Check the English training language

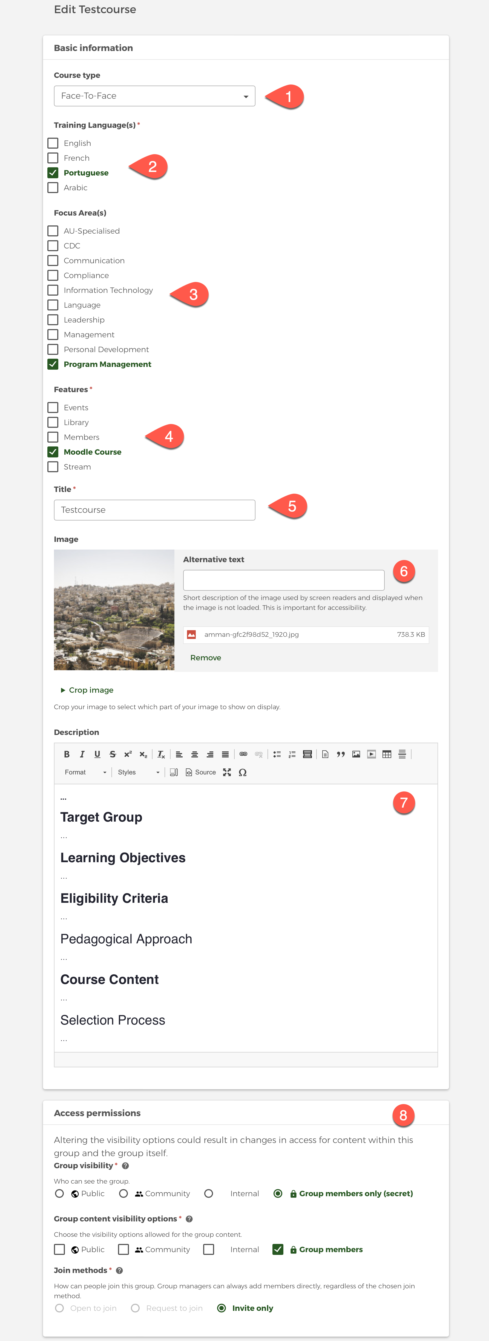click(53, 143)
